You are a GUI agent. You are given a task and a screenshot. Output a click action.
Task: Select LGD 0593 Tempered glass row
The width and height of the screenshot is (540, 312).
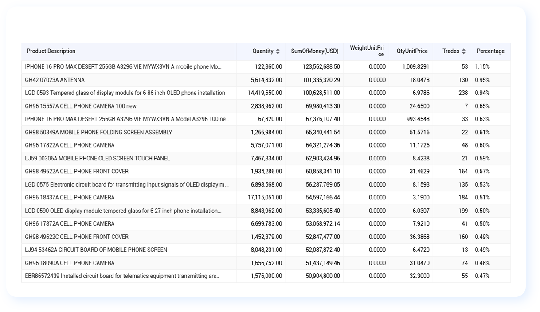point(266,93)
